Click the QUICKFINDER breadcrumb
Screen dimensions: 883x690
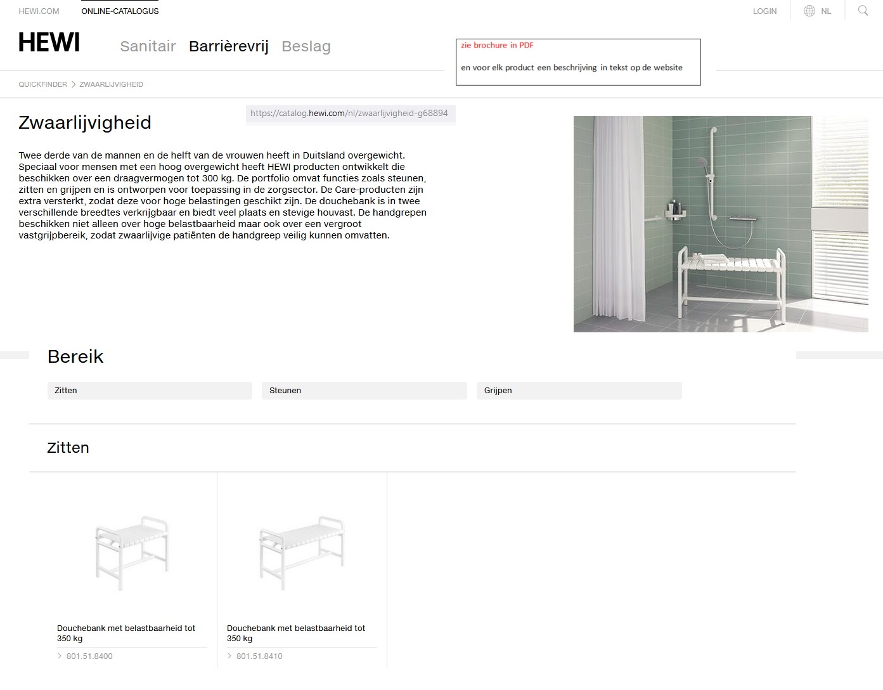(x=42, y=84)
